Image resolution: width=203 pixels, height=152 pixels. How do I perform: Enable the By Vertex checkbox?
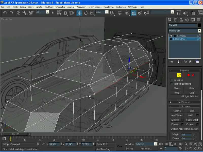[172, 80]
